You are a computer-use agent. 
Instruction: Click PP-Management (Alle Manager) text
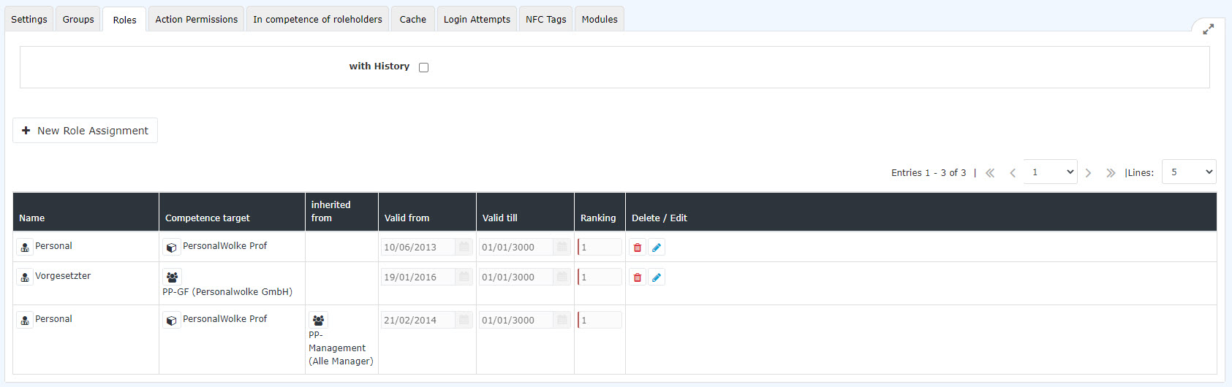click(x=341, y=348)
